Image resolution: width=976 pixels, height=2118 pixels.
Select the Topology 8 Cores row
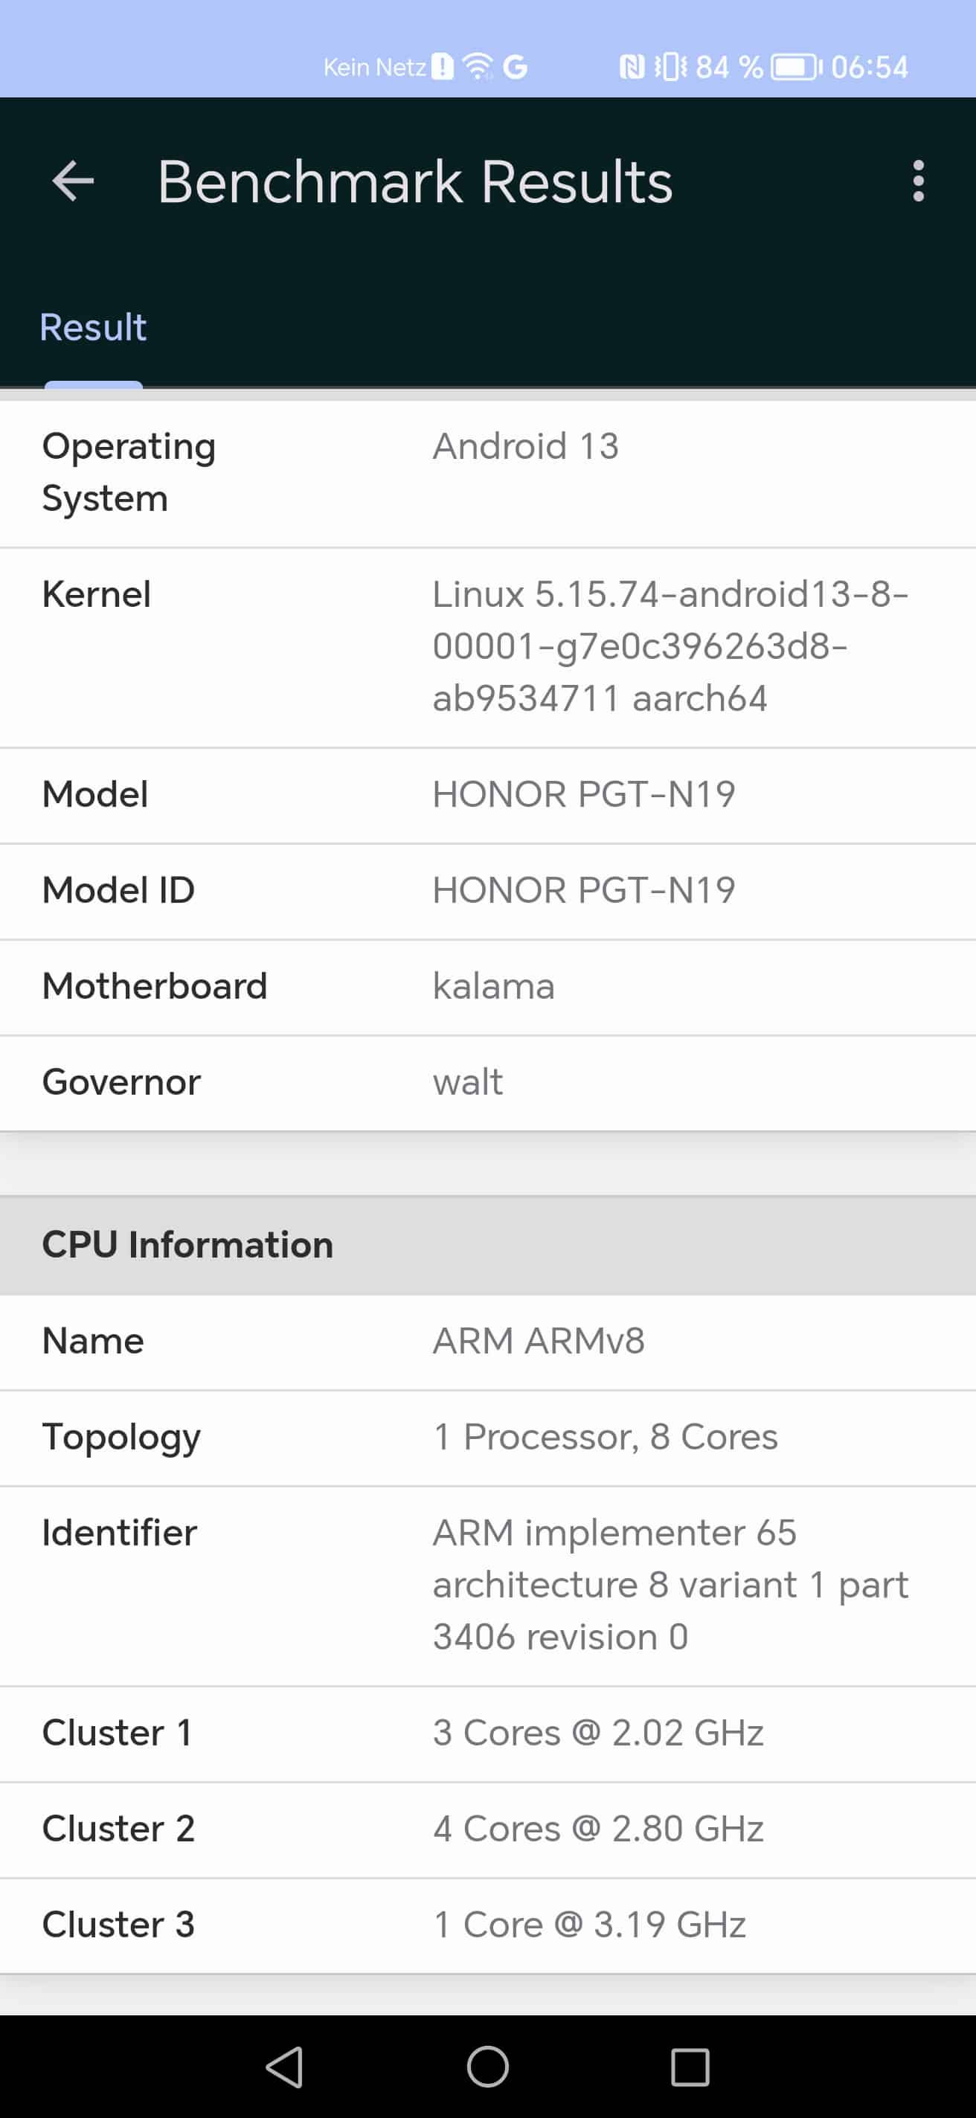(487, 1438)
